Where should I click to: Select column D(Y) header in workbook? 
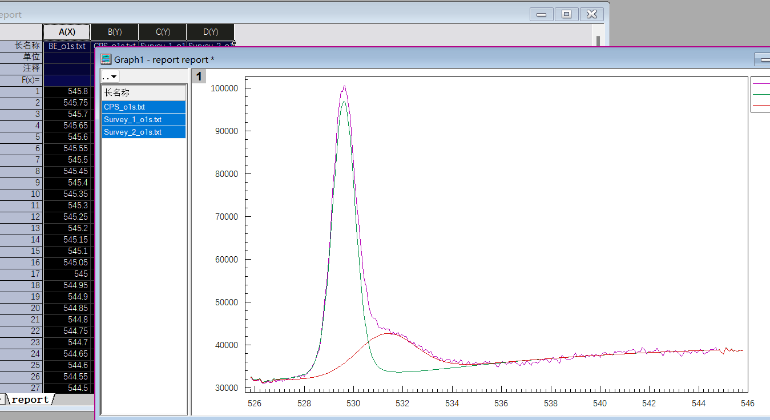click(211, 32)
